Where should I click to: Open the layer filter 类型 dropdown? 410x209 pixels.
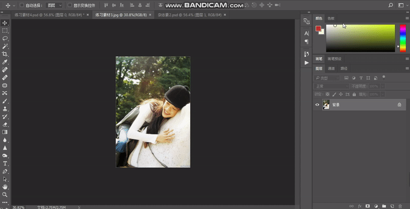[x=328, y=78]
